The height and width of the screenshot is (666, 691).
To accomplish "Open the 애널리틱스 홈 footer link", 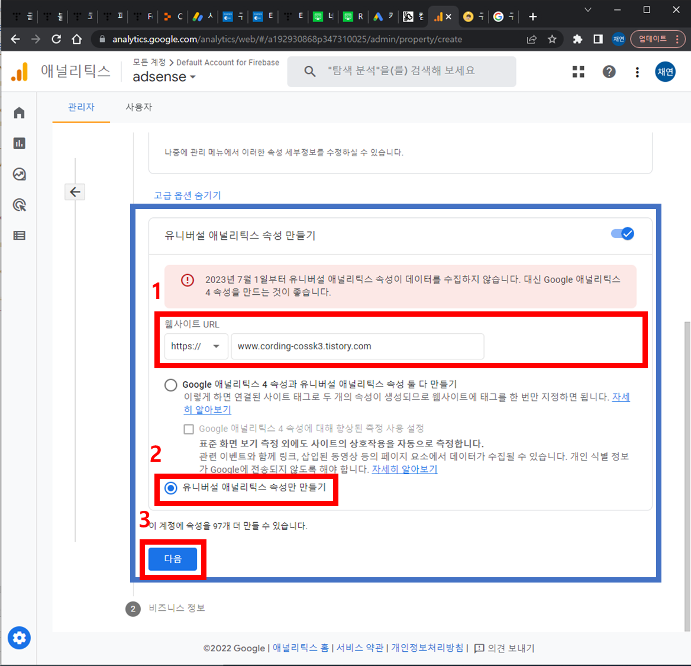I will click(301, 648).
